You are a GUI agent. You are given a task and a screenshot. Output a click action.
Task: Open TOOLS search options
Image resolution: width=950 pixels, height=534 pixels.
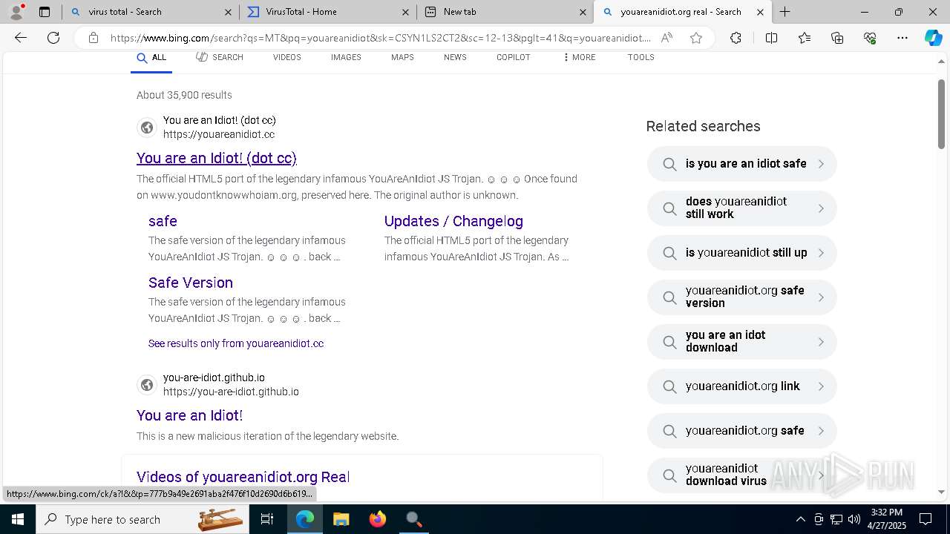(x=641, y=58)
